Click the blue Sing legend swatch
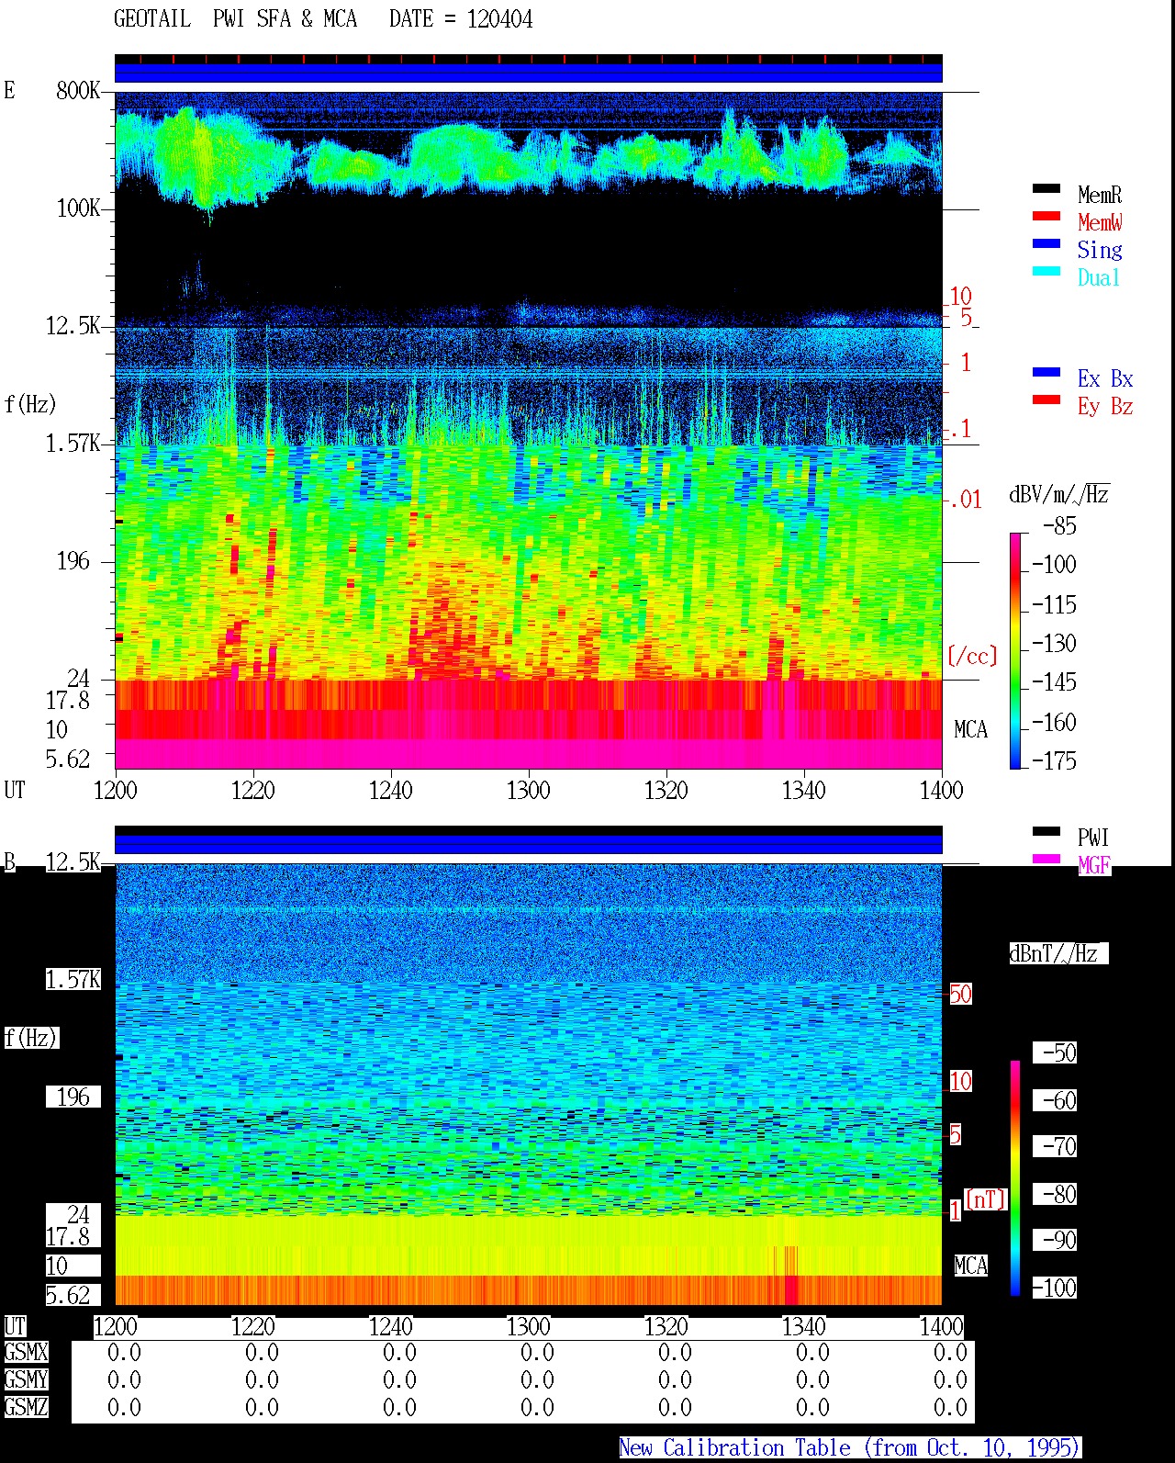Image resolution: width=1175 pixels, height=1463 pixels. (1046, 244)
